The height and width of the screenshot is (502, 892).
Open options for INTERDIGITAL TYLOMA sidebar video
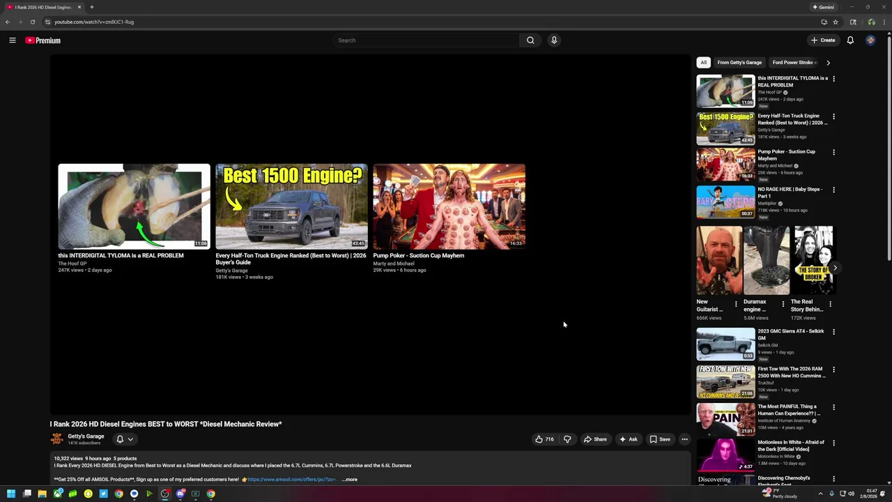point(833,79)
